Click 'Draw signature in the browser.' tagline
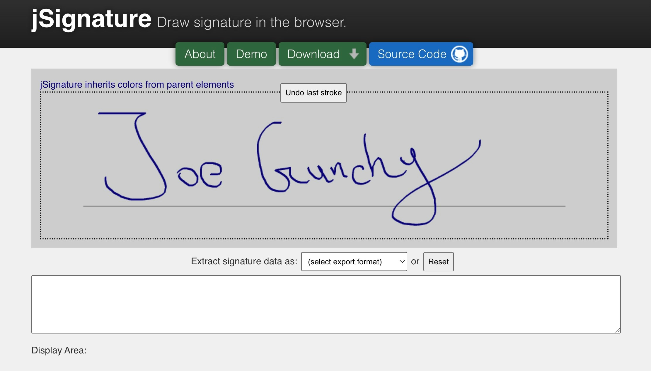Image resolution: width=651 pixels, height=371 pixels. click(252, 22)
